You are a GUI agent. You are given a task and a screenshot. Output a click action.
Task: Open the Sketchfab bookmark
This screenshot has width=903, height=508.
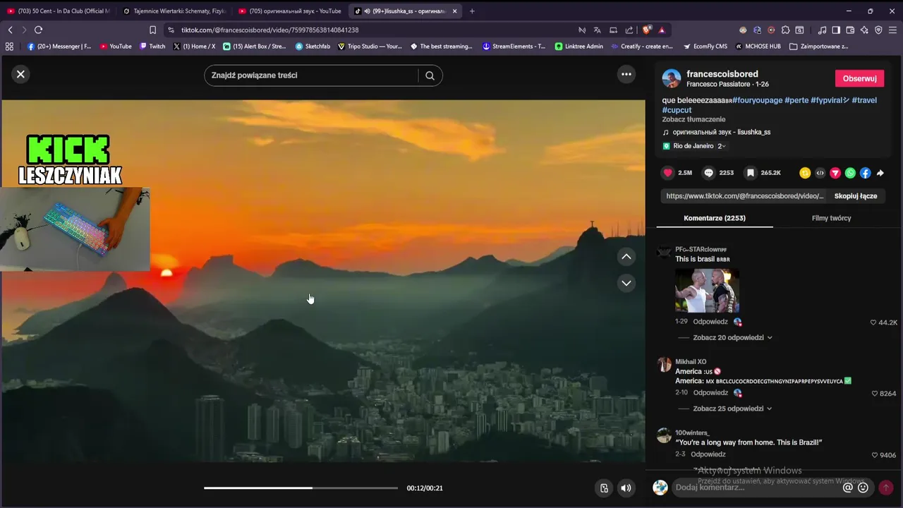pyautogui.click(x=313, y=47)
